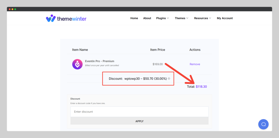
Task: Click 'Billed once per year until cancelled' text
Action: click(102, 65)
